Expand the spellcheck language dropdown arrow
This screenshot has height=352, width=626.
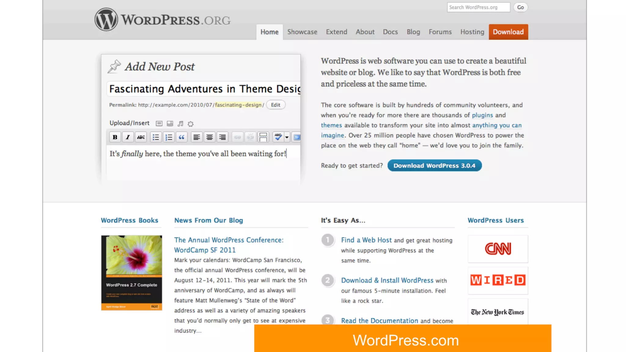(x=287, y=137)
